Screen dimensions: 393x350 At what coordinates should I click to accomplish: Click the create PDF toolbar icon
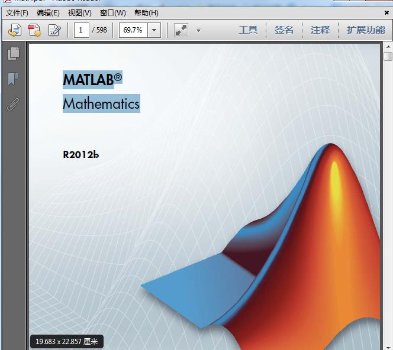34,30
